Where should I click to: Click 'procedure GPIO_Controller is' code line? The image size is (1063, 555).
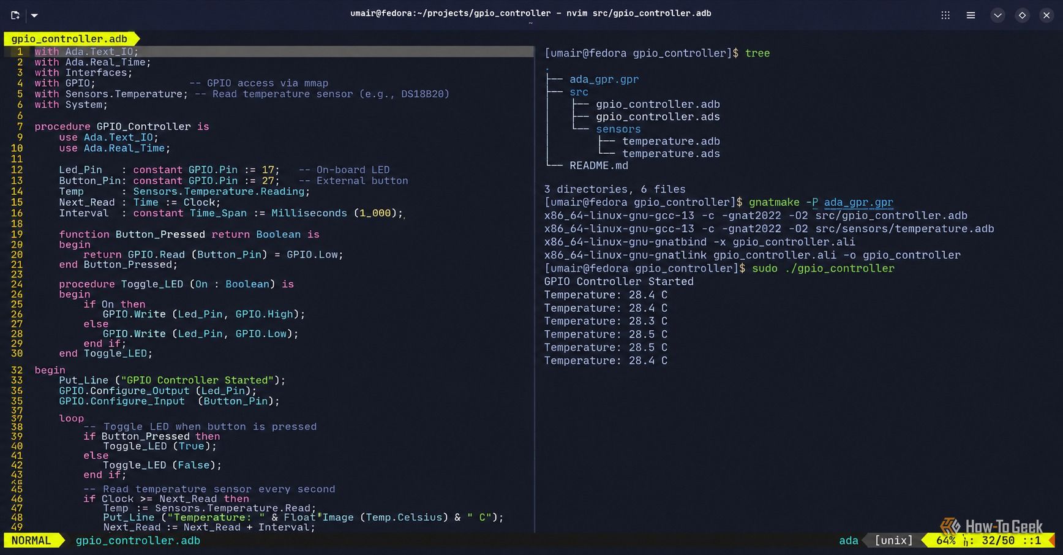click(x=122, y=126)
